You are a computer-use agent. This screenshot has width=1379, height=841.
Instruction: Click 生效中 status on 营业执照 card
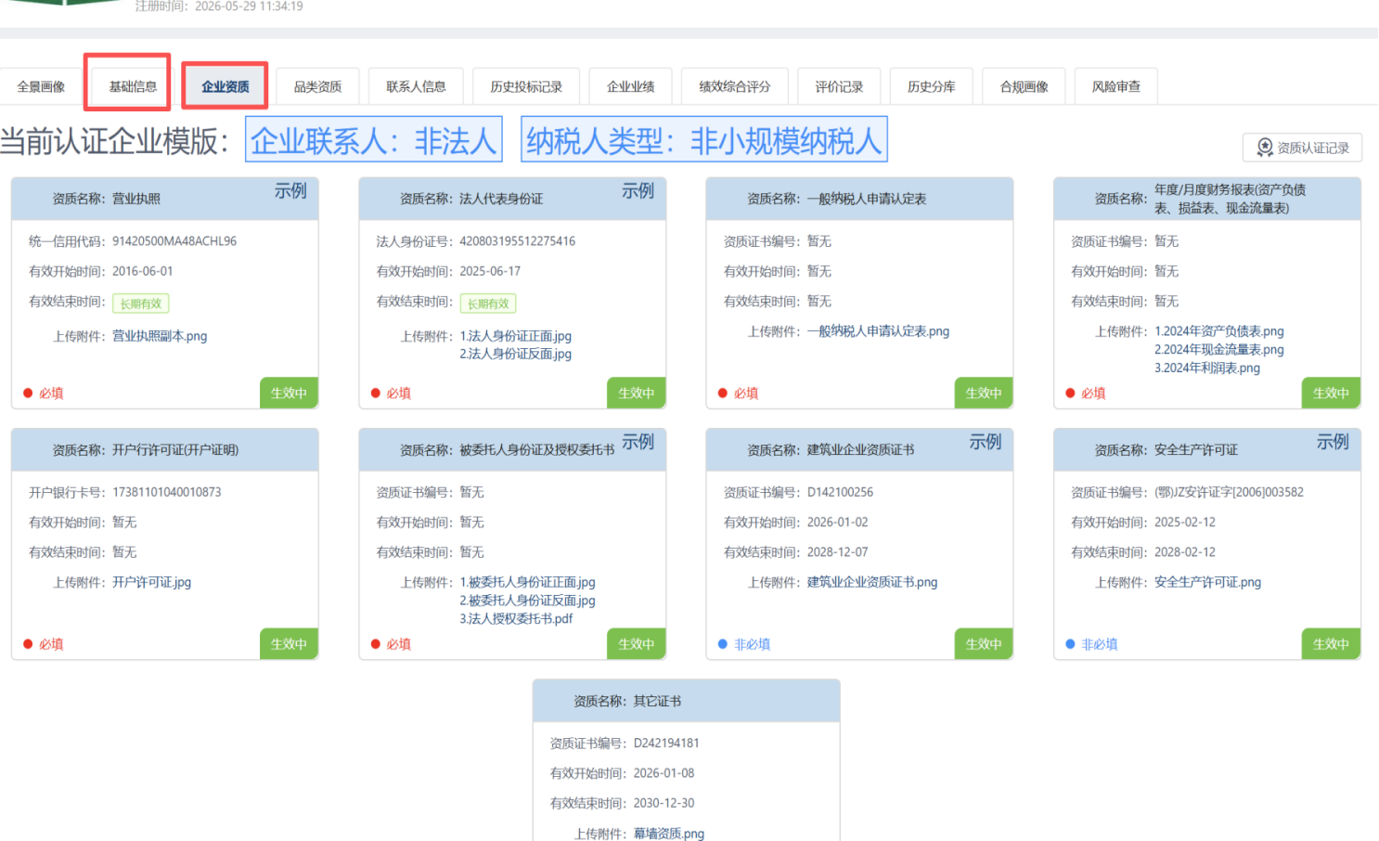click(289, 393)
